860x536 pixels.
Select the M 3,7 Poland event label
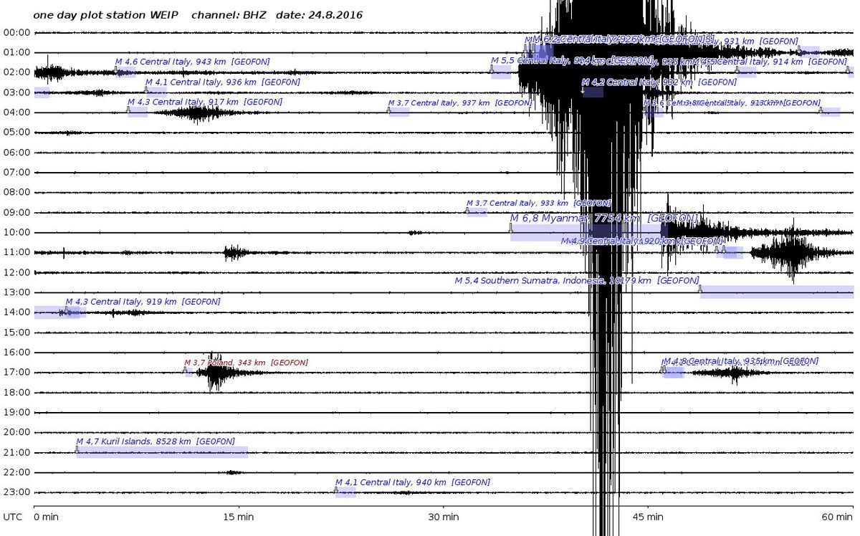[x=236, y=363]
